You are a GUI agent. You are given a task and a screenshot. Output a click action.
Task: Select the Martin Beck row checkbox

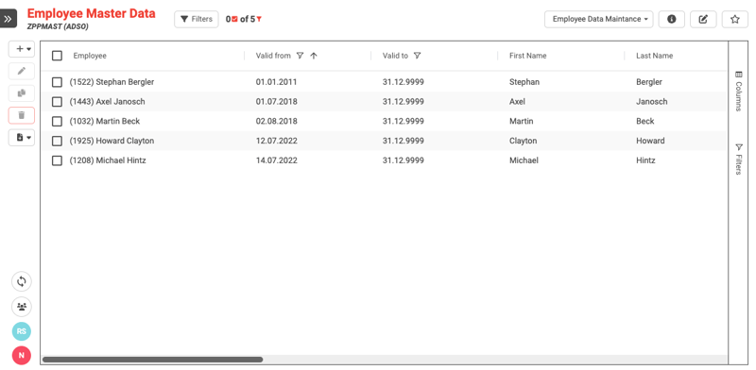pyautogui.click(x=57, y=122)
